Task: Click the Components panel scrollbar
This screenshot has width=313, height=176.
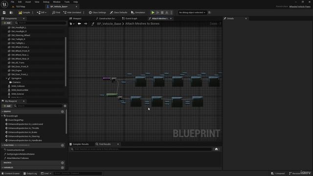Action: [66, 62]
